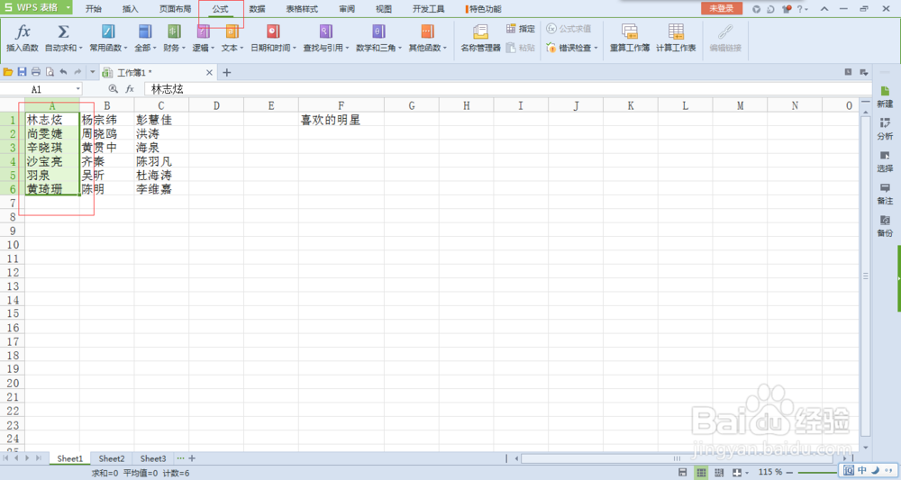Click the AutoSum (自动求和) sigma icon

[63, 32]
